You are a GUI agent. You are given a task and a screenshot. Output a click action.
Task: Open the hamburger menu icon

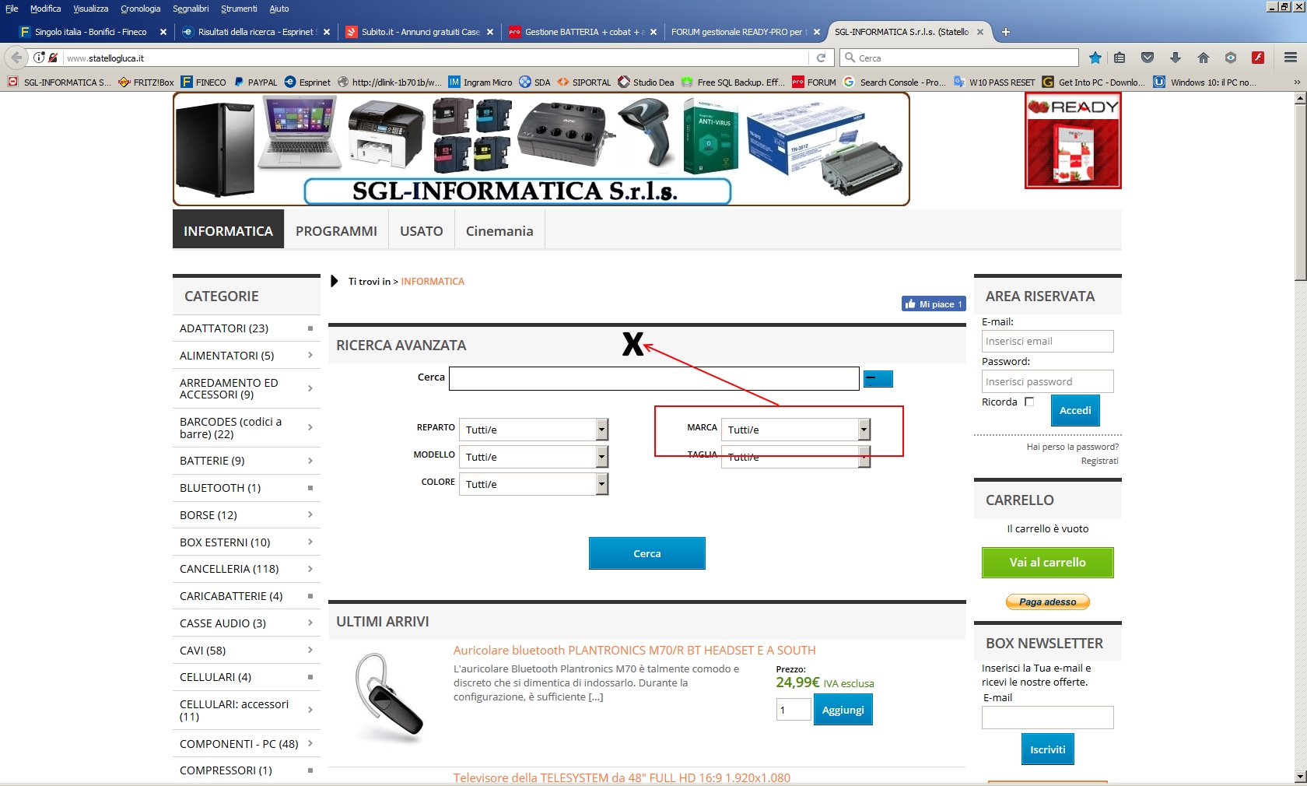point(1291,58)
